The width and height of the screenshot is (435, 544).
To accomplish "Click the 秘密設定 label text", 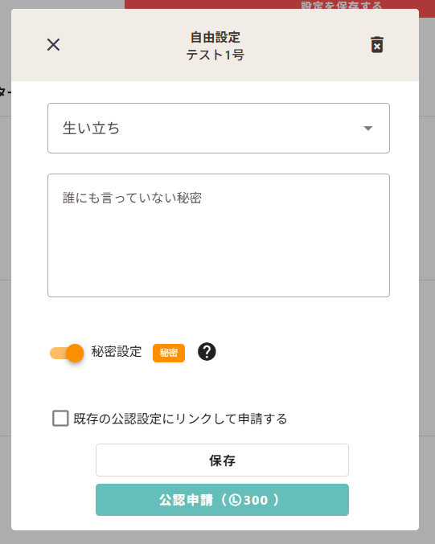I will [117, 351].
